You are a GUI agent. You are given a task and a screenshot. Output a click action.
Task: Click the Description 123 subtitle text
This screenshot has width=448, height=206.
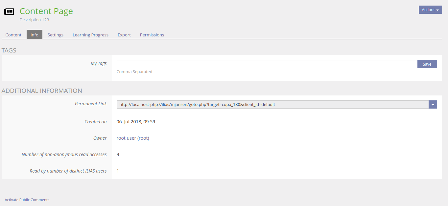pyautogui.click(x=34, y=20)
